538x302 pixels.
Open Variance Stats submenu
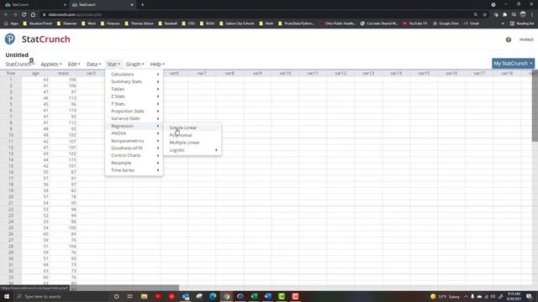point(134,118)
